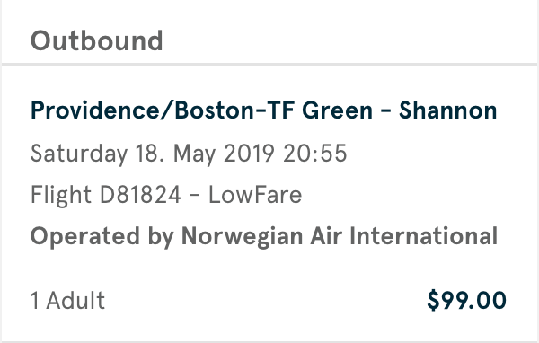Viewport: 539px width, 343px height.
Task: Click the 20:55 departure time
Action: click(315, 154)
